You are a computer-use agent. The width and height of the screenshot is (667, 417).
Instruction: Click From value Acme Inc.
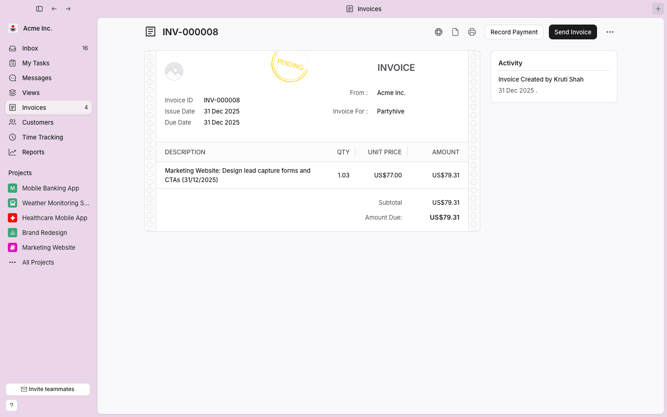[x=391, y=93]
